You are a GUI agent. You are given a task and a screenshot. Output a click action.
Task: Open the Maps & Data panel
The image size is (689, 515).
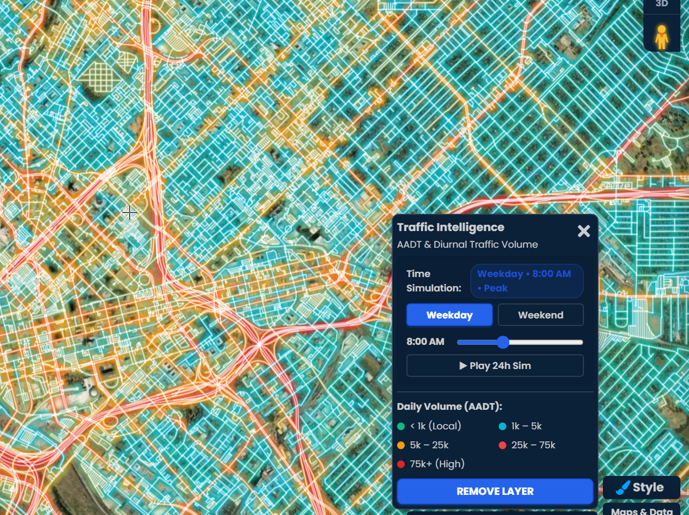tap(641, 510)
